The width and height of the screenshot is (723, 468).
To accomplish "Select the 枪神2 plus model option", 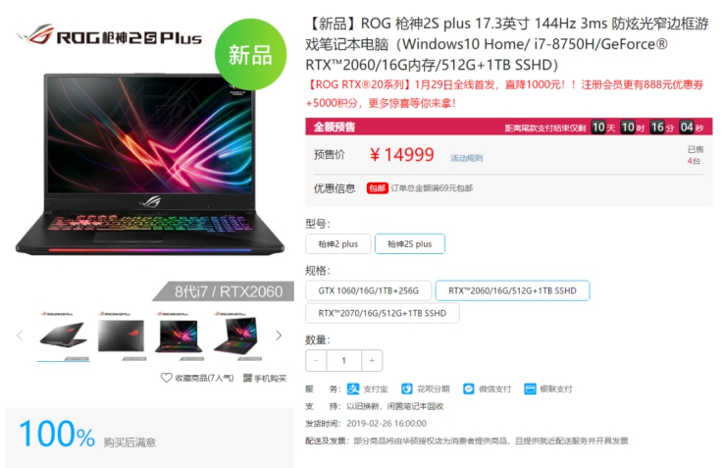I will click(338, 244).
